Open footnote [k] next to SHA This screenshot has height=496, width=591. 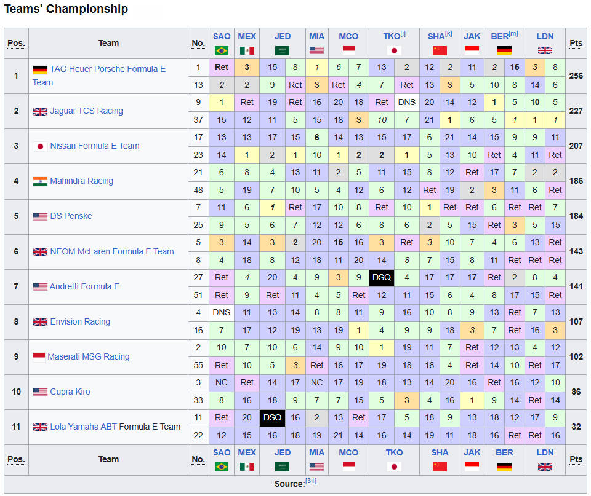pyautogui.click(x=449, y=33)
